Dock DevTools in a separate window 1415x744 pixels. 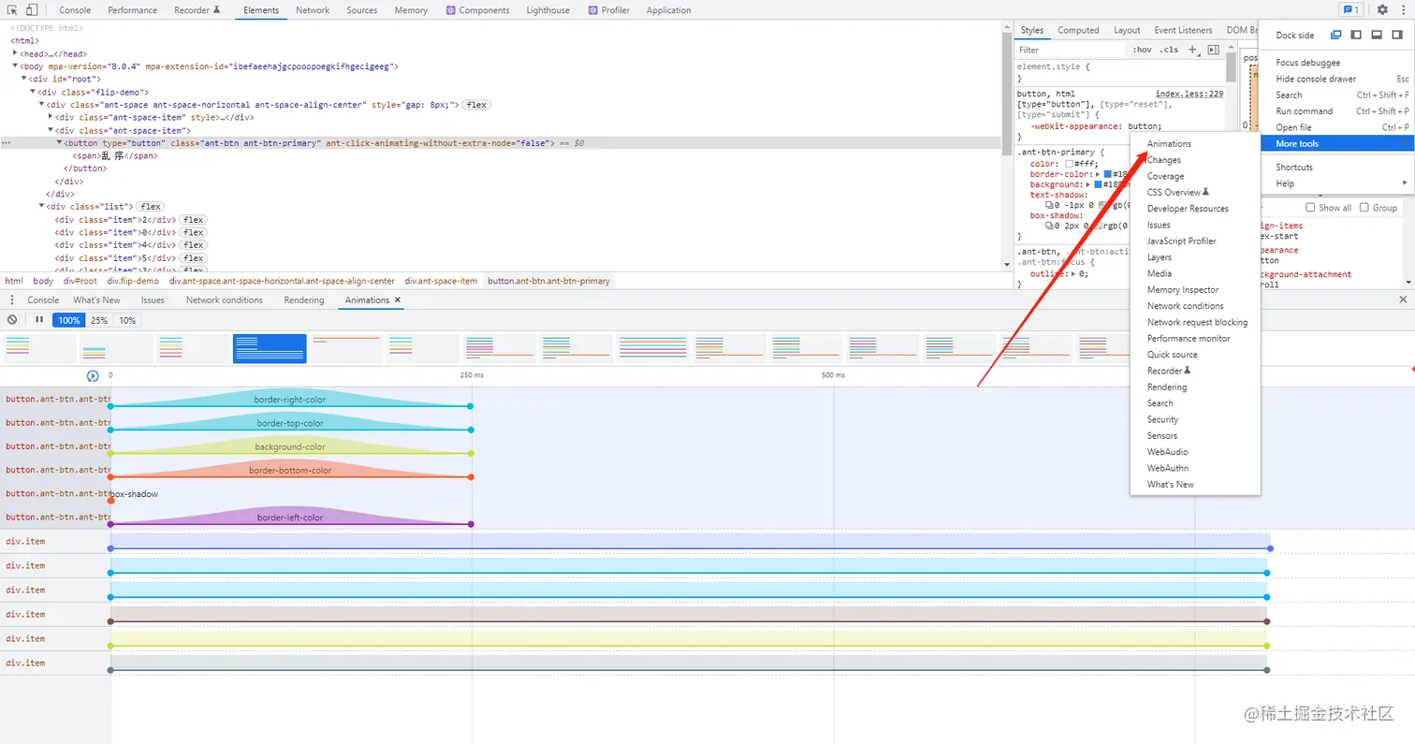(1336, 35)
